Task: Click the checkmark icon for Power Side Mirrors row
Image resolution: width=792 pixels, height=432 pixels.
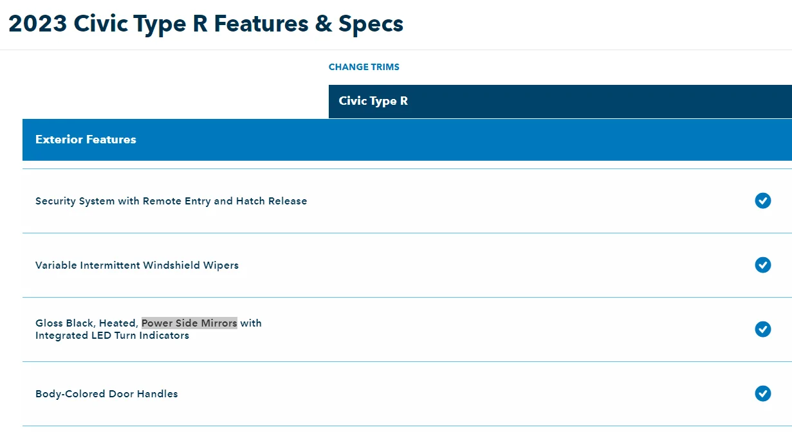Action: [763, 329]
